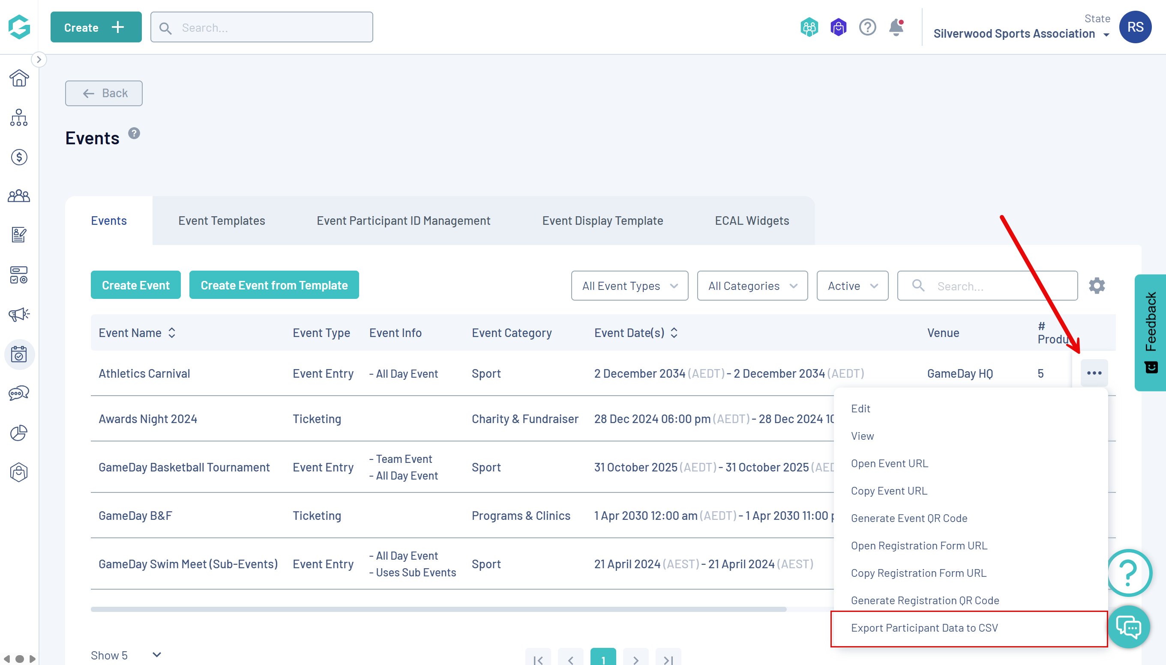
Task: Open the Active status dropdown
Action: coord(852,286)
